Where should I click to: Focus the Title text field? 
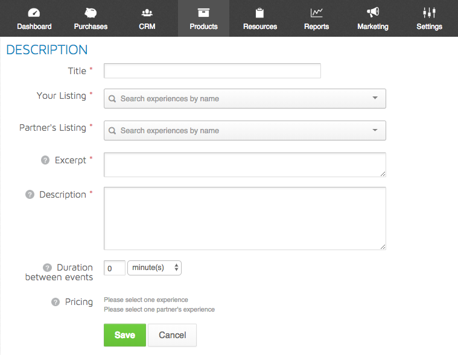[x=212, y=71]
